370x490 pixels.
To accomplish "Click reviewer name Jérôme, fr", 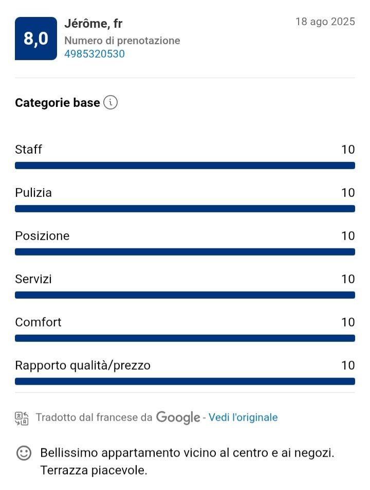I will point(93,24).
